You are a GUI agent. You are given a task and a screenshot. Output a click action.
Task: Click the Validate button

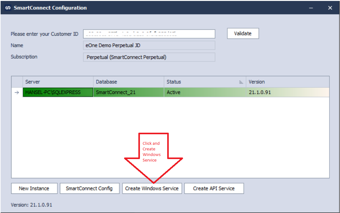(x=243, y=33)
